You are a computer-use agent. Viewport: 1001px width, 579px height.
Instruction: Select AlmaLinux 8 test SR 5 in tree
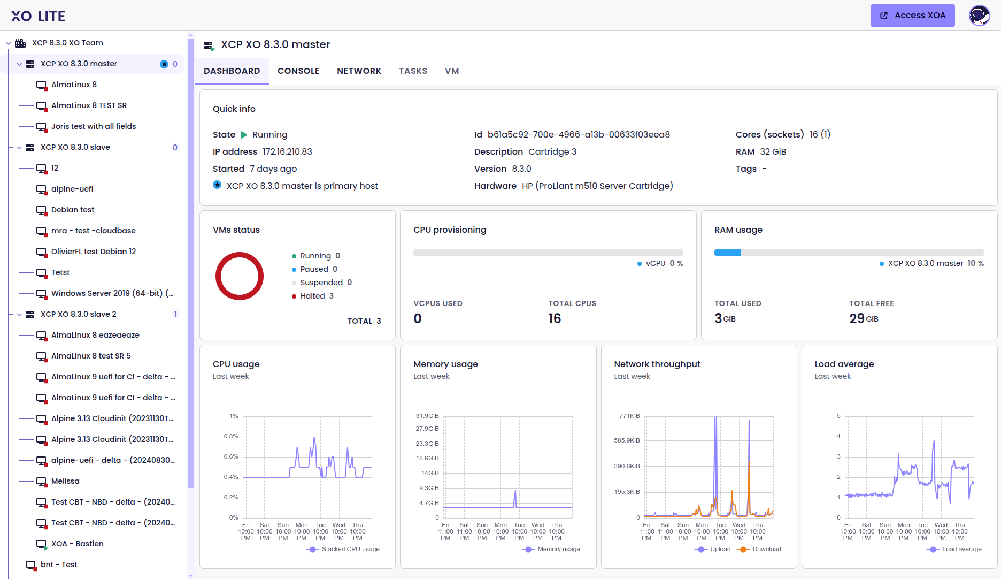(x=91, y=356)
